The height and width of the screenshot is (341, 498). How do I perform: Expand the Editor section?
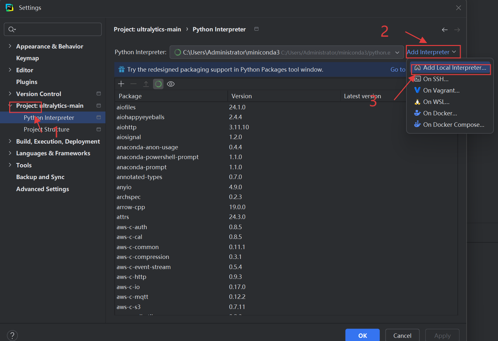click(x=10, y=70)
